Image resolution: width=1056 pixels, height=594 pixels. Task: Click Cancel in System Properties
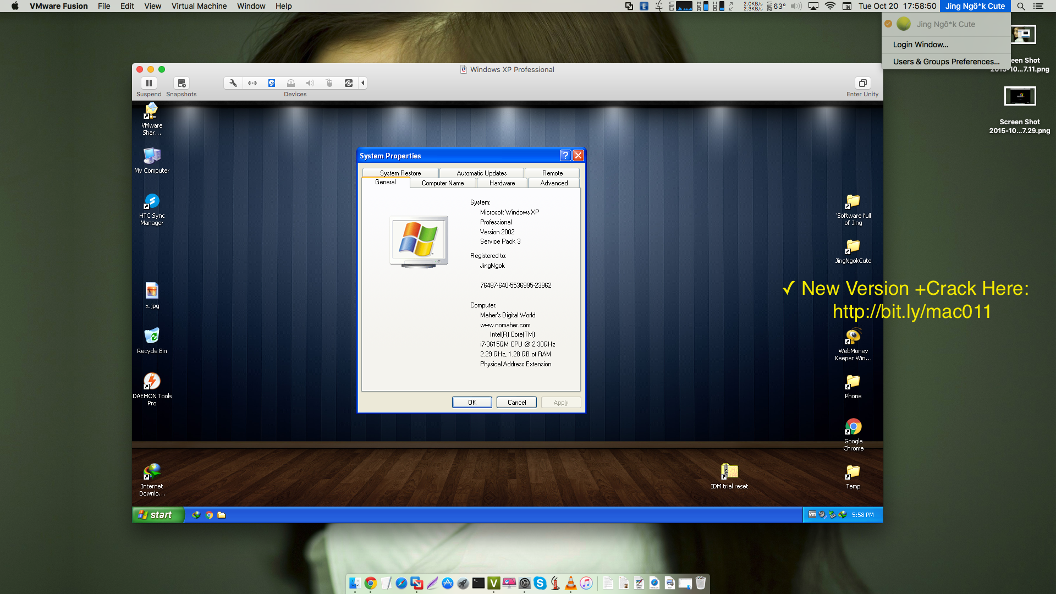pyautogui.click(x=516, y=403)
